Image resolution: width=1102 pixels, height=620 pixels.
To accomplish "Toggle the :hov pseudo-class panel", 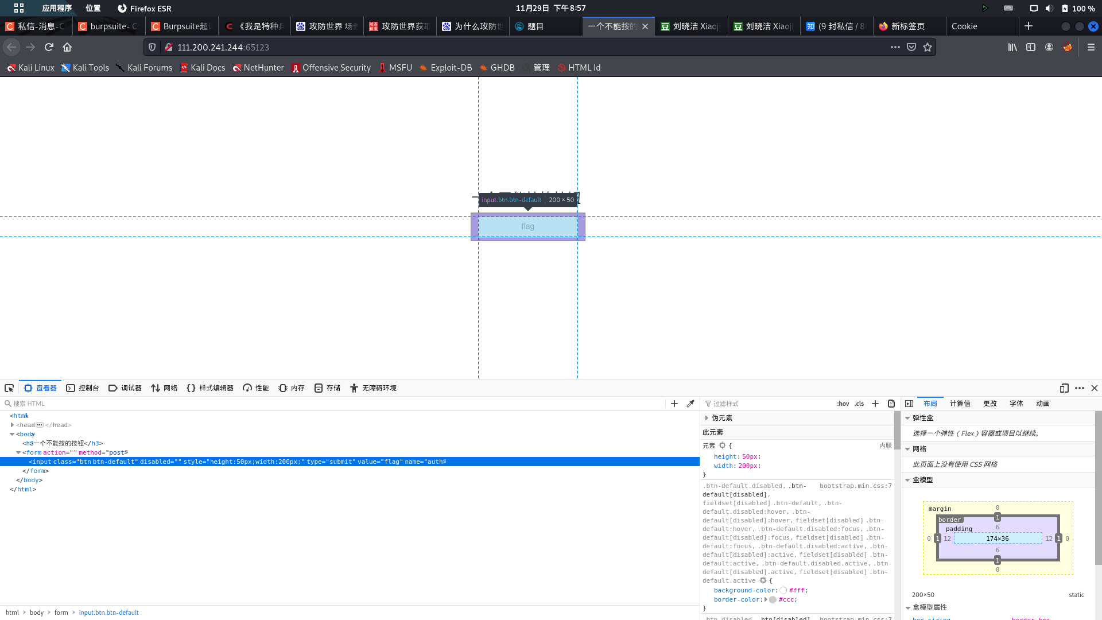I will (x=843, y=404).
